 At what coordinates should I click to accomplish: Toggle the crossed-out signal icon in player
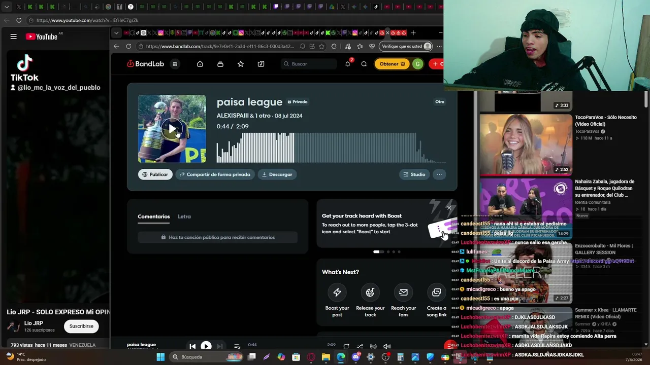point(373,346)
